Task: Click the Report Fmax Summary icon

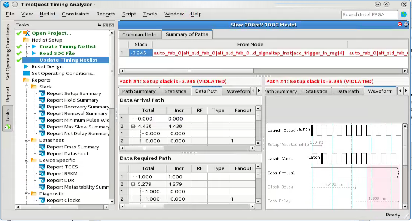Action: click(x=42, y=147)
